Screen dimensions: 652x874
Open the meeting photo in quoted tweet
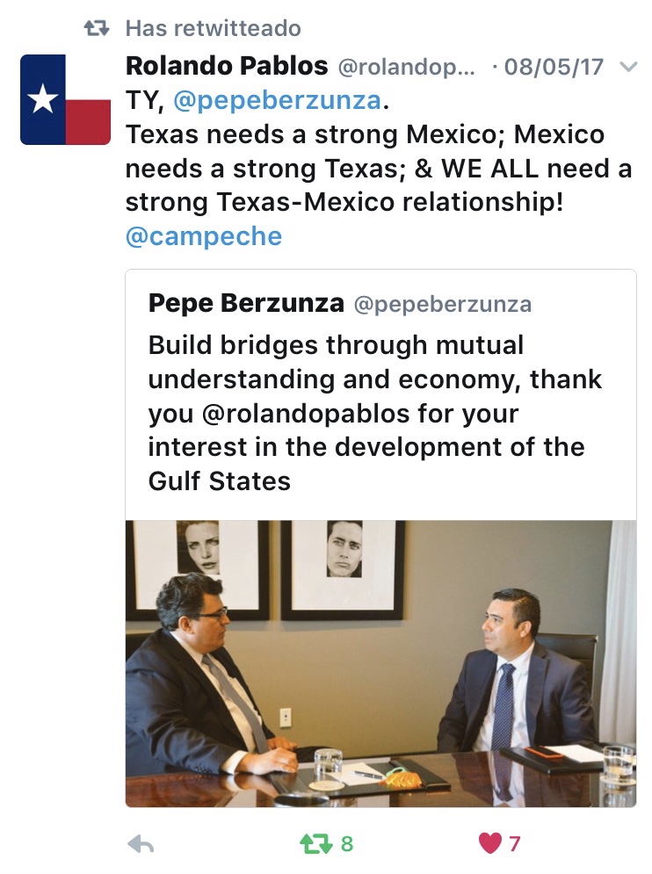tap(380, 663)
